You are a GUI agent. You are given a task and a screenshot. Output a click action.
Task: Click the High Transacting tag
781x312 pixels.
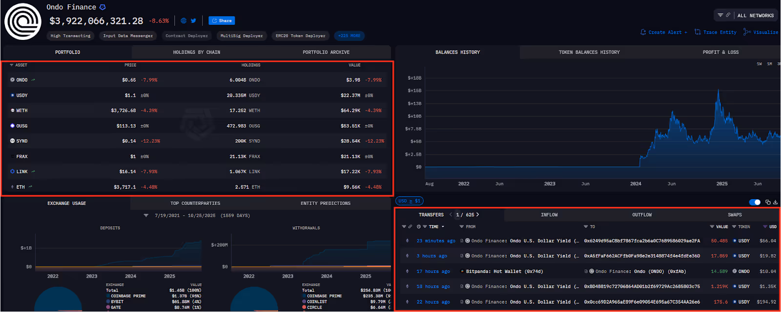pos(71,36)
